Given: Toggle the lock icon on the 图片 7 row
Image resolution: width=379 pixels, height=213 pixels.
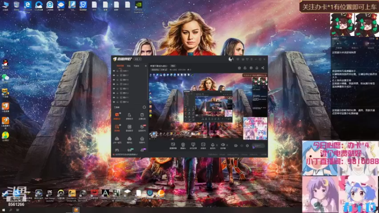Looking at the screenshot, I should [117, 75].
